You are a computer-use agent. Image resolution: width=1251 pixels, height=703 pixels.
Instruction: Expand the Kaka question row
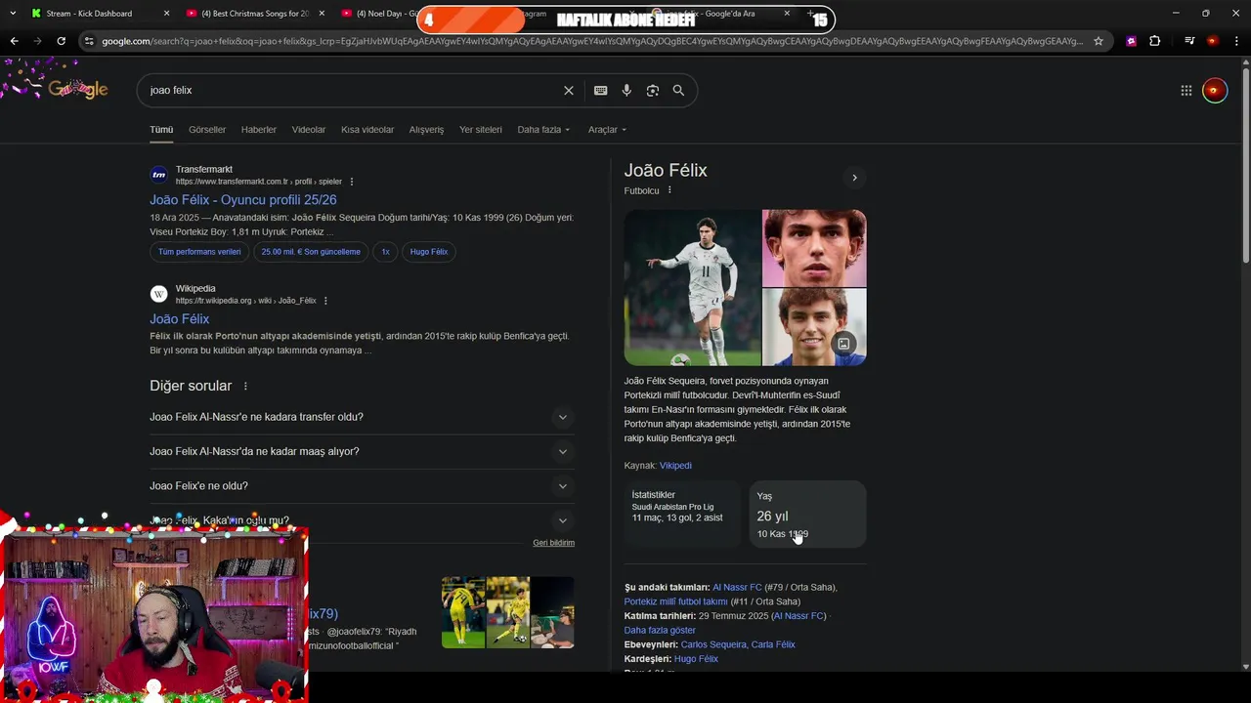pyautogui.click(x=362, y=520)
